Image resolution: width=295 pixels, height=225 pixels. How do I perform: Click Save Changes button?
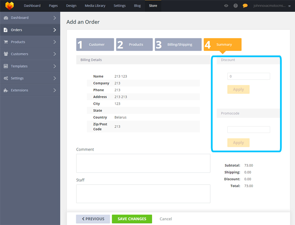click(132, 219)
